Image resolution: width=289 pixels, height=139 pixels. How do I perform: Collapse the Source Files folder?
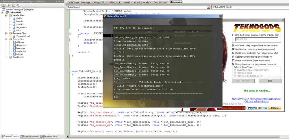pyautogui.click(x=6, y=39)
